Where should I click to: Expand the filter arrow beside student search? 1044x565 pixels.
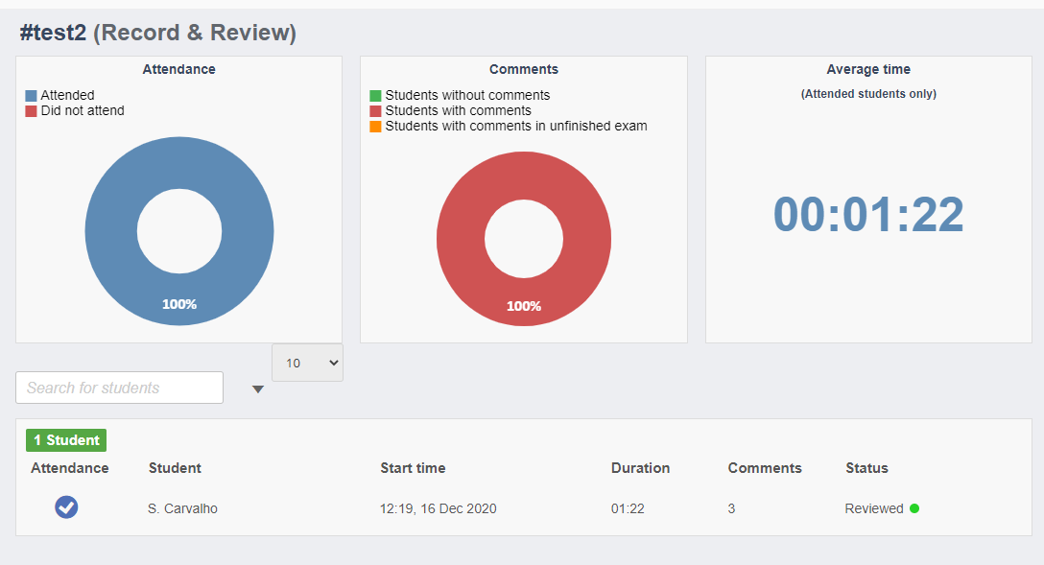pos(258,389)
